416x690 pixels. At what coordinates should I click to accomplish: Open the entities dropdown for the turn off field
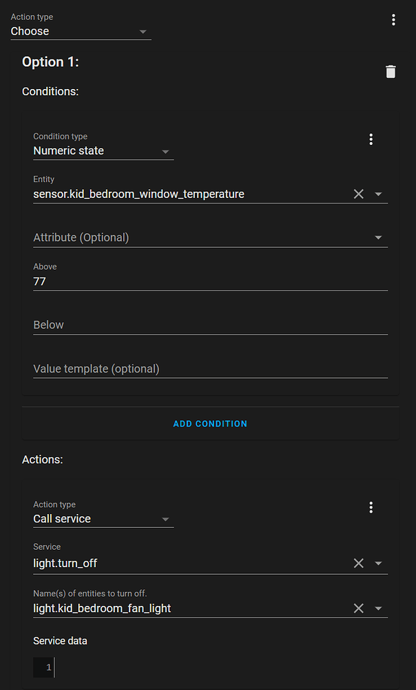click(378, 608)
